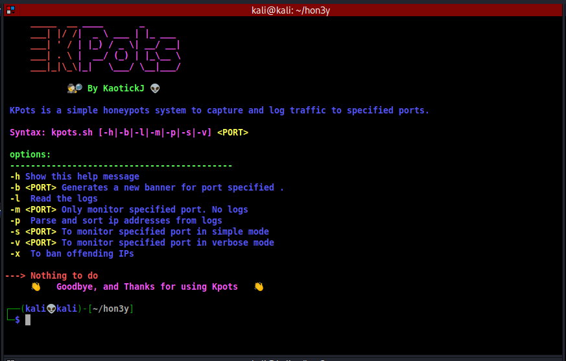Click "Goodbye, and Thanks for using Kpots"

coord(147,287)
